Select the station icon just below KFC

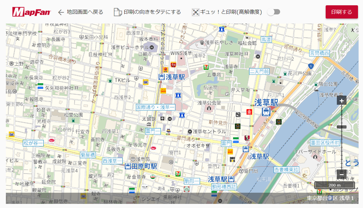246,149
